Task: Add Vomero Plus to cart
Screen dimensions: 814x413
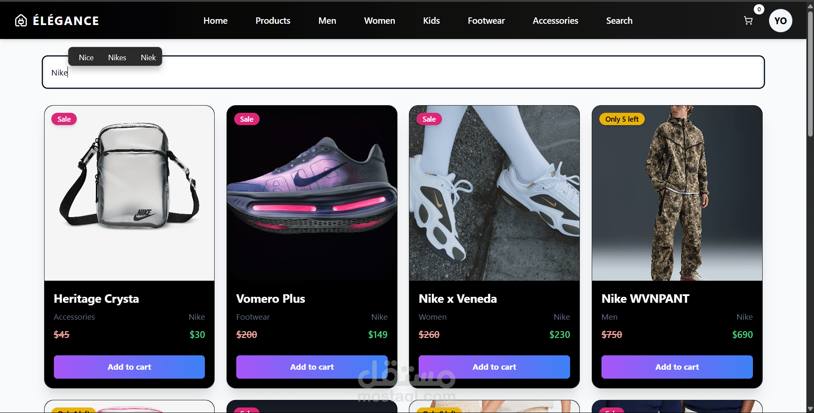Action: pyautogui.click(x=312, y=367)
